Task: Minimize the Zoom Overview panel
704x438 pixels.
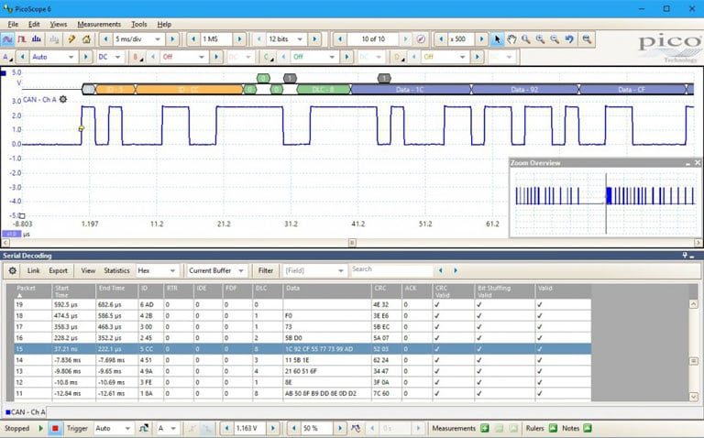Action: 687,163
